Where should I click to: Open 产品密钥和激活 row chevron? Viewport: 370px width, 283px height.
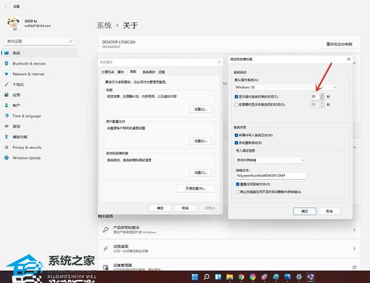pos(354,229)
